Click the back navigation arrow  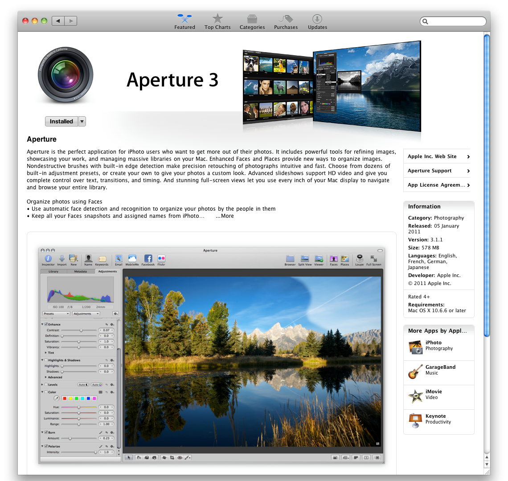(58, 21)
